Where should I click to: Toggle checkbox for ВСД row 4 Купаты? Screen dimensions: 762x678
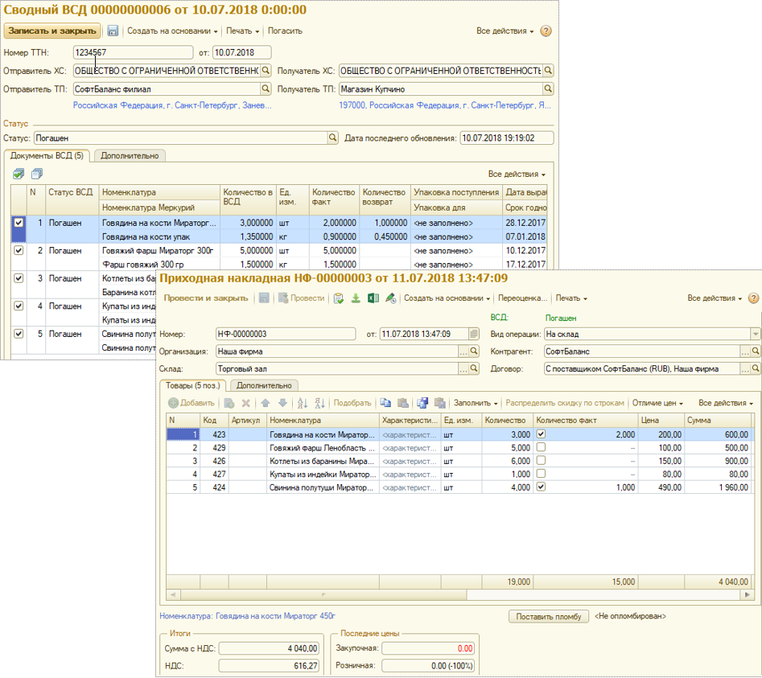(19, 306)
